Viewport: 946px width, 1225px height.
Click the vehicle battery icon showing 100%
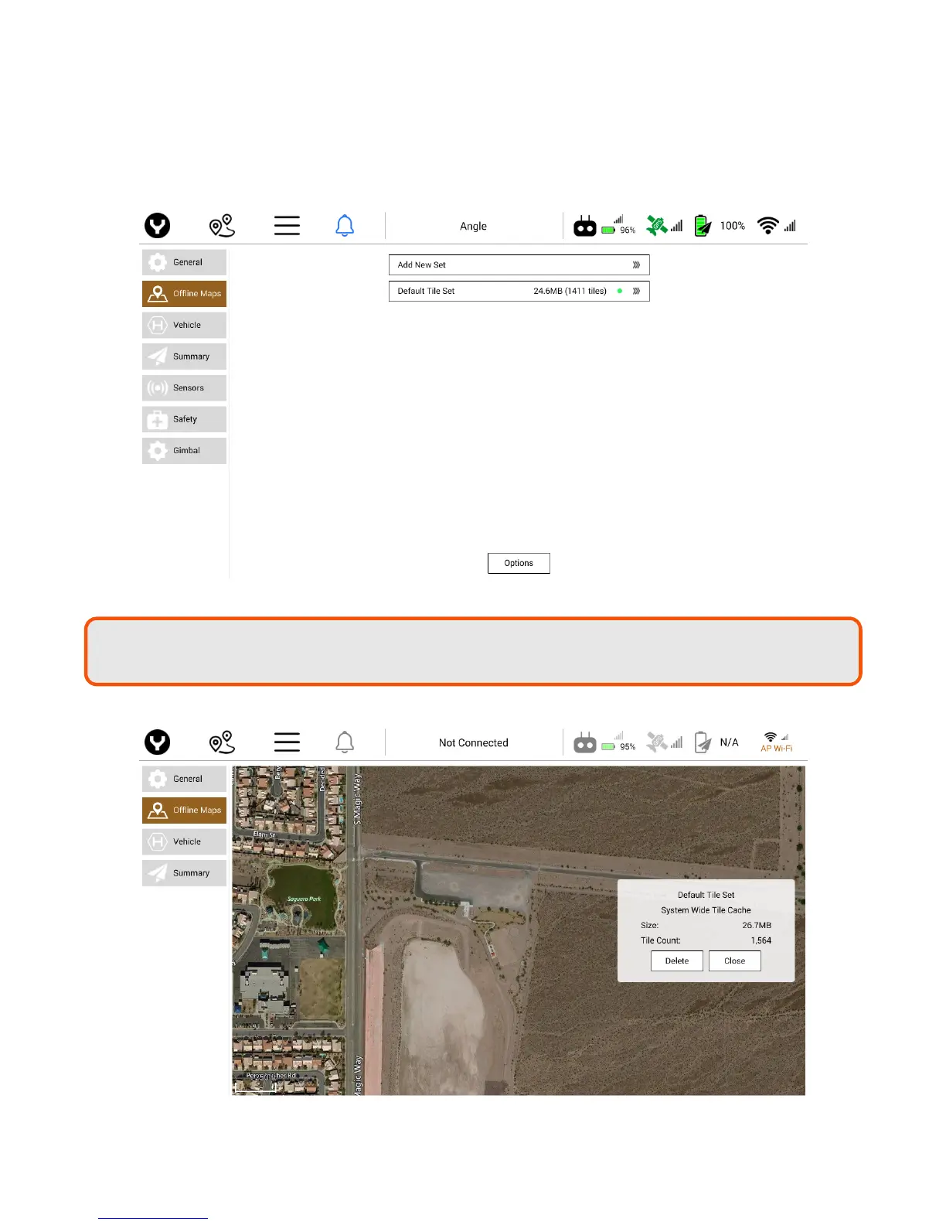coord(703,226)
